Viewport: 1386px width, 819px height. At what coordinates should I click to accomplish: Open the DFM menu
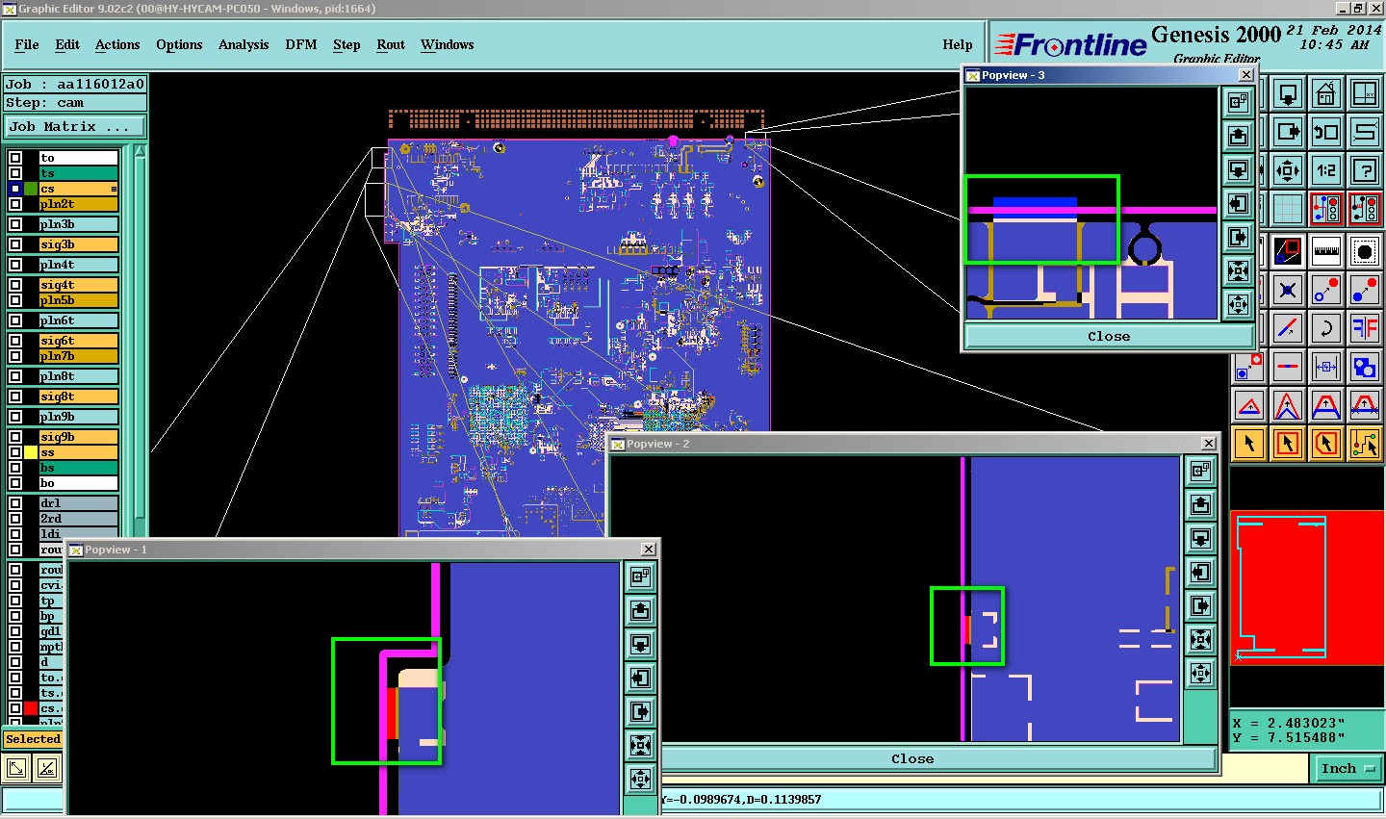301,44
